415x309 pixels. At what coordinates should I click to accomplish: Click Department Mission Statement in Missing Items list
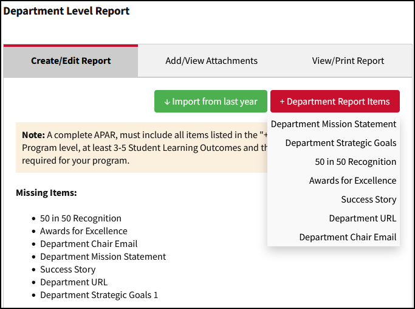click(103, 257)
